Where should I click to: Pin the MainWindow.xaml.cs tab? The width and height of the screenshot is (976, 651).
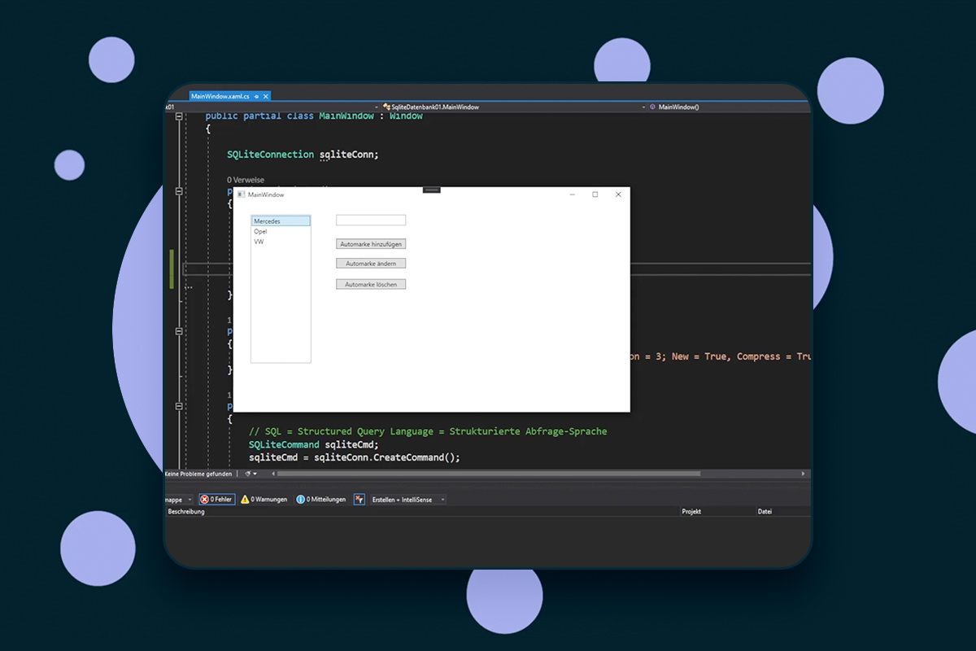(x=256, y=96)
